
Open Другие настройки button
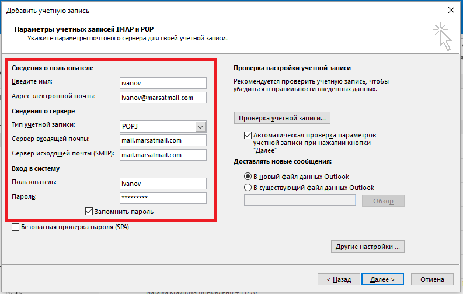[368, 247]
